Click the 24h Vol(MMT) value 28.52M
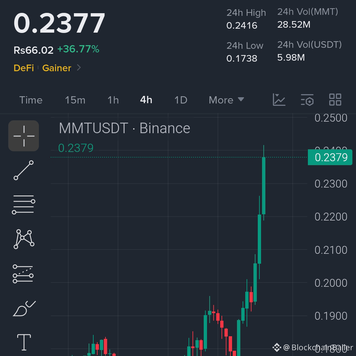 294,24
